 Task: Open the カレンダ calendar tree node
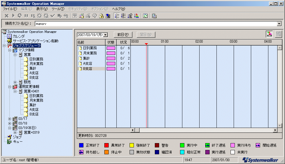(x=19, y=36)
